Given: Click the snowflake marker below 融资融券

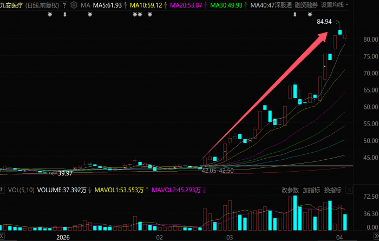Looking at the screenshot, I should pos(310,14).
